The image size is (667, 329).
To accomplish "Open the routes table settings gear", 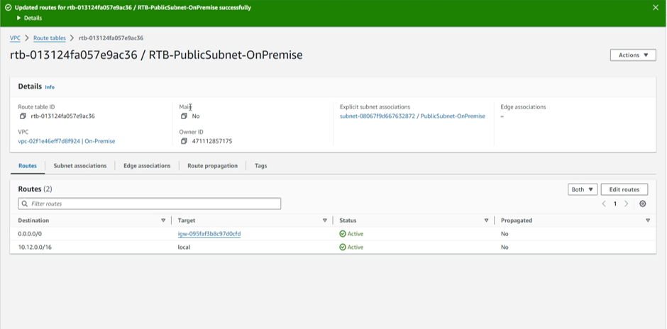I will [642, 204].
